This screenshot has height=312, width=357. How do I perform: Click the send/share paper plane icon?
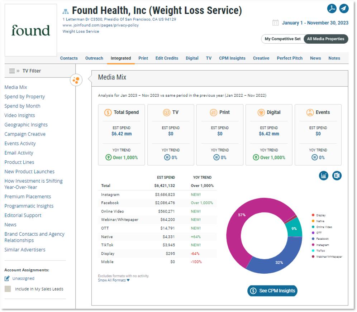coord(344,9)
